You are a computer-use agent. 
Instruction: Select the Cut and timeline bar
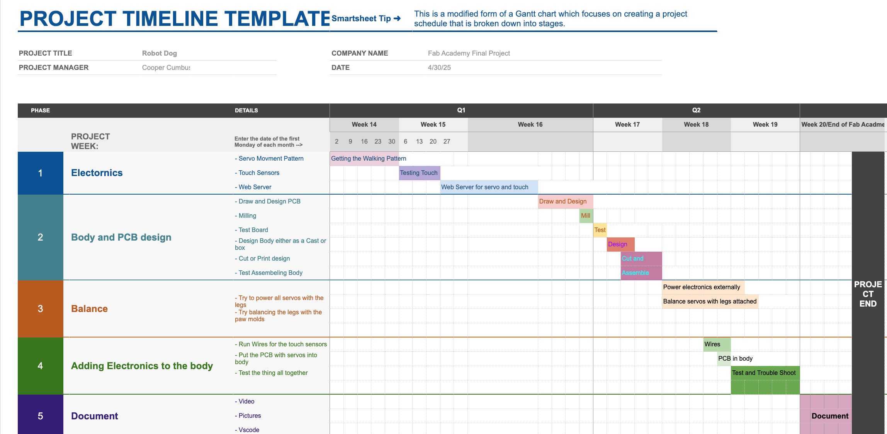pos(641,259)
